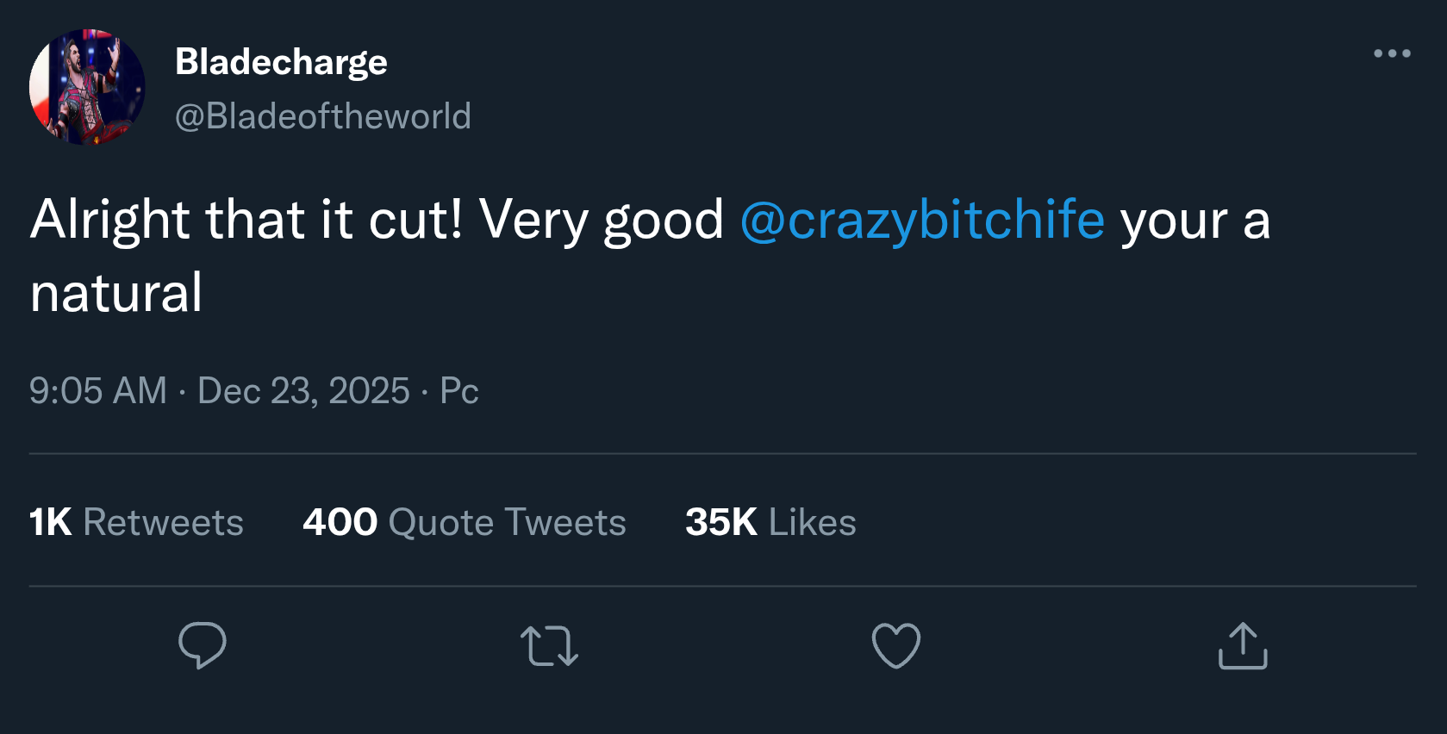View the Retweets list
The width and height of the screenshot is (1447, 734).
pos(163,522)
